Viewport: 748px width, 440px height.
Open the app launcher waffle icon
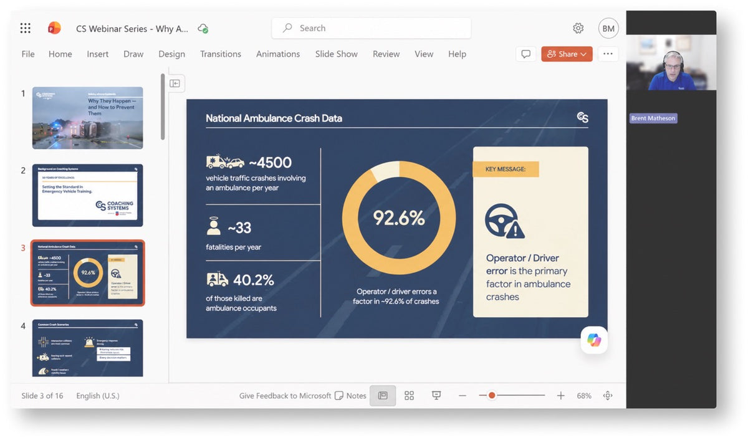(x=26, y=28)
